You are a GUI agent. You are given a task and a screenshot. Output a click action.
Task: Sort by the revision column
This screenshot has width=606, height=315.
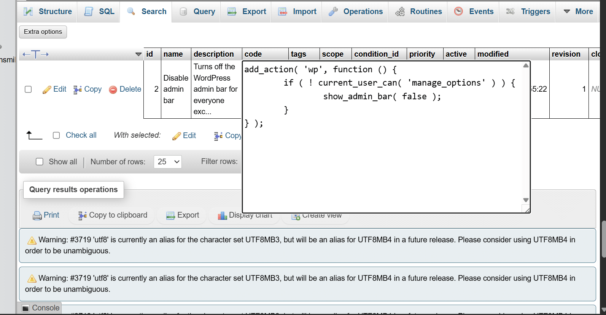(566, 54)
